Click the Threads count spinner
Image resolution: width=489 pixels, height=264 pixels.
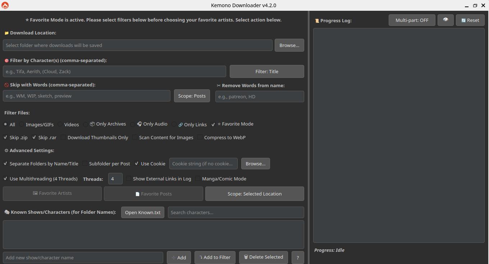point(115,178)
